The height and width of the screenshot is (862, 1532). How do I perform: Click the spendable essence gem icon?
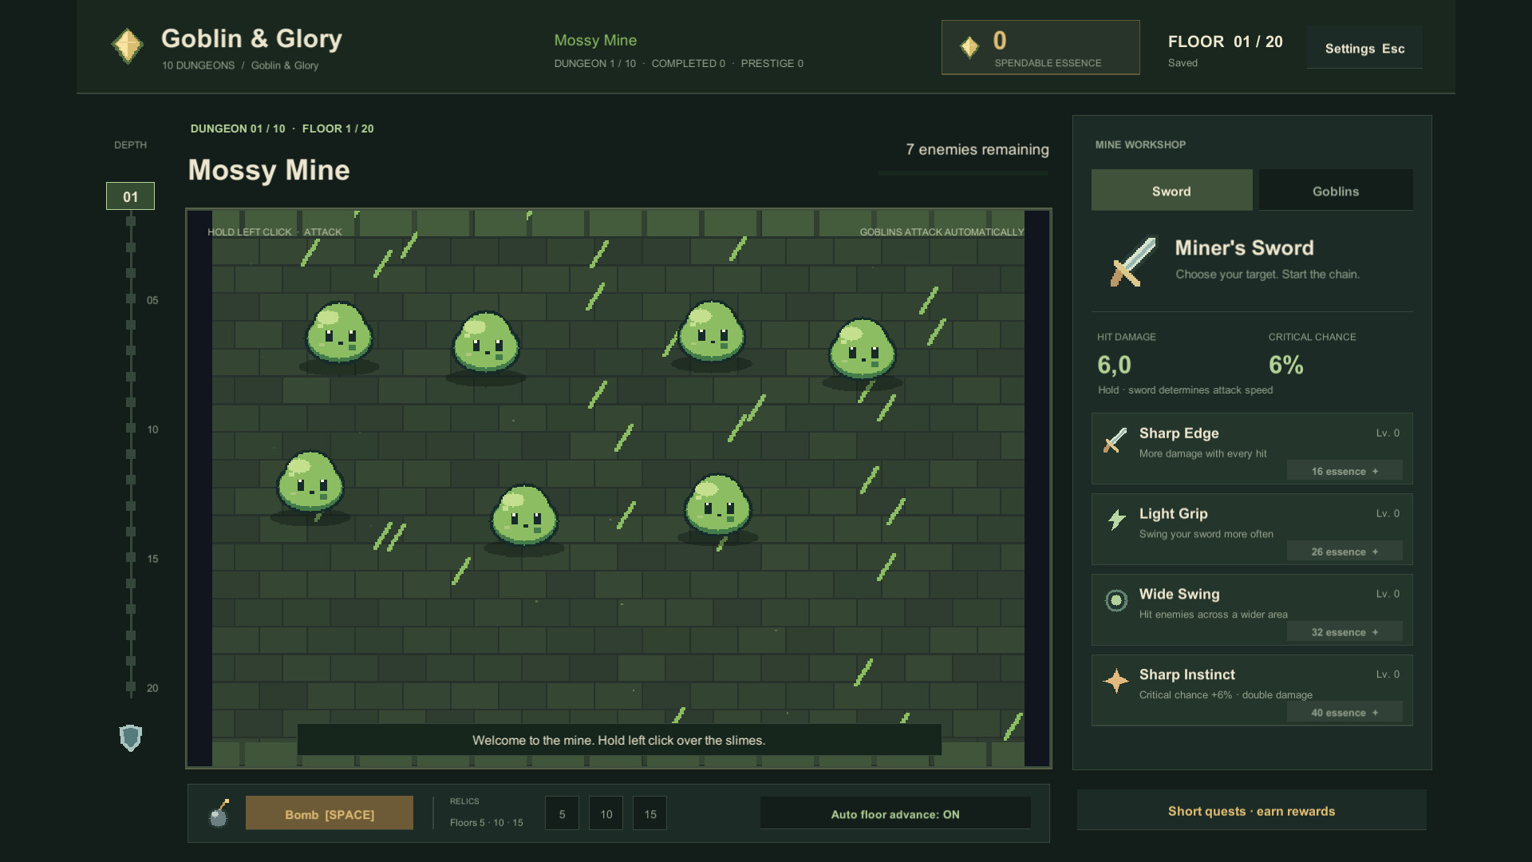[969, 47]
